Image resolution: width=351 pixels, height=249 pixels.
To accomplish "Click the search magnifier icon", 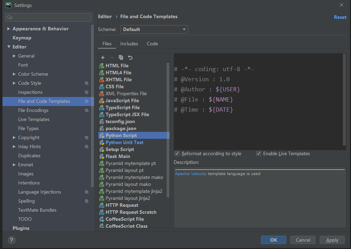I will (x=10, y=17).
